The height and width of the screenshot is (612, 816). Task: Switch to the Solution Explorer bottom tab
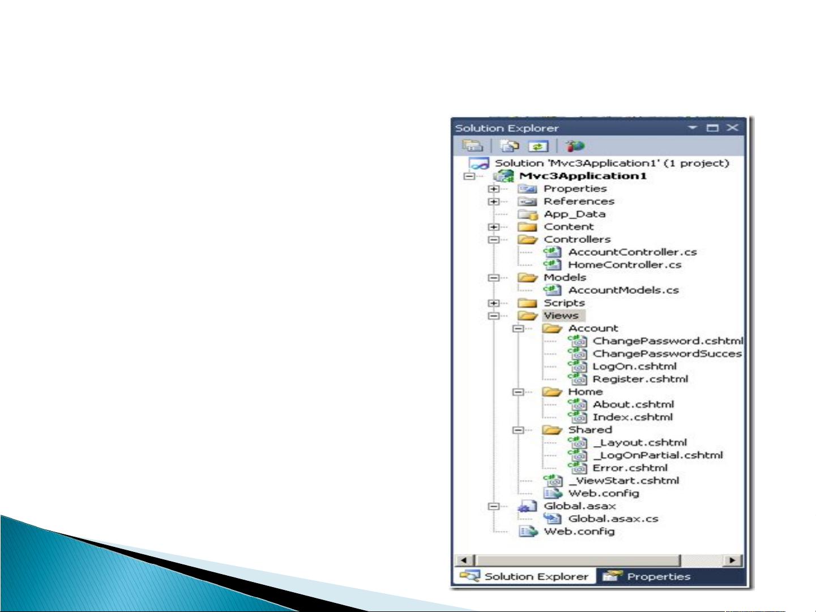[x=524, y=576]
